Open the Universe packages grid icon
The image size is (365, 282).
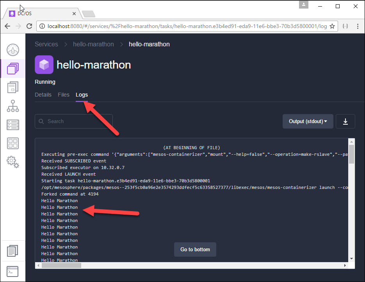click(13, 143)
